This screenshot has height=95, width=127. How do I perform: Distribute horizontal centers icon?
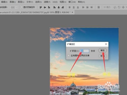click(x=87, y=7)
